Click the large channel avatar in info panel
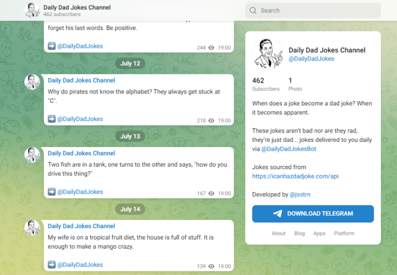The height and width of the screenshot is (275, 397). click(268, 54)
